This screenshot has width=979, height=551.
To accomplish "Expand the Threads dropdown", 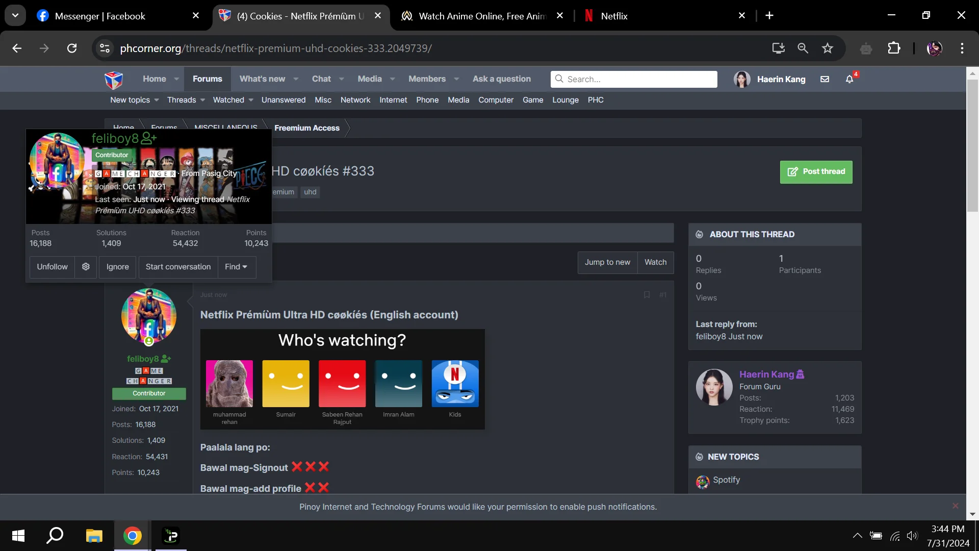I will tap(202, 100).
